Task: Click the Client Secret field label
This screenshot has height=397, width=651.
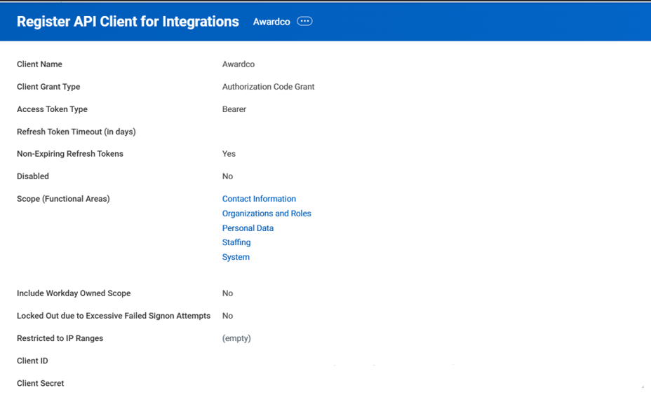Action: click(x=40, y=384)
